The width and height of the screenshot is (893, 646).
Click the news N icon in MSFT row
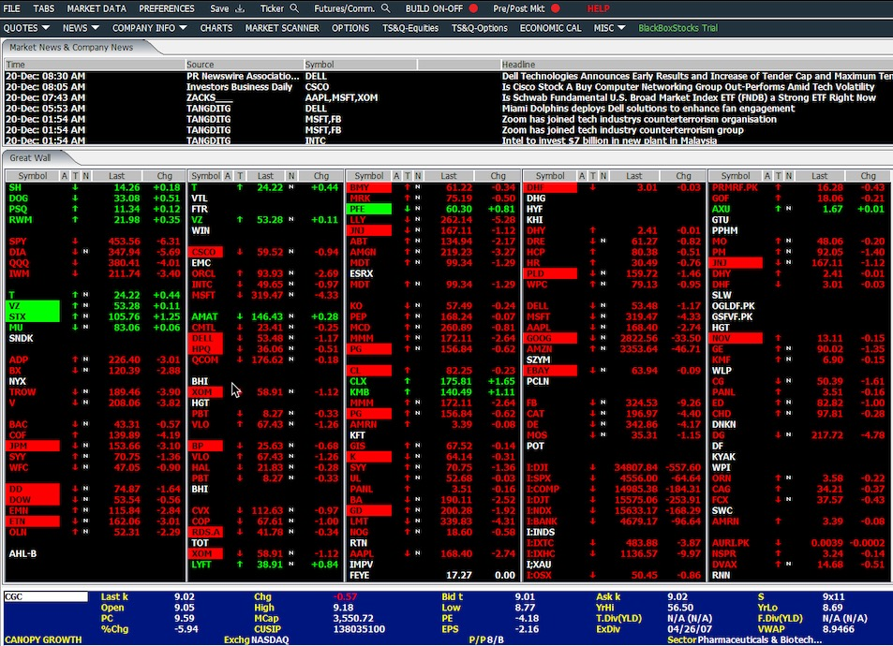[290, 295]
